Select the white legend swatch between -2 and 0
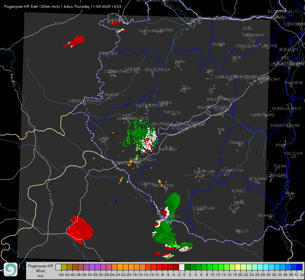This screenshot has width=305, height=280. pyautogui.click(x=182, y=267)
